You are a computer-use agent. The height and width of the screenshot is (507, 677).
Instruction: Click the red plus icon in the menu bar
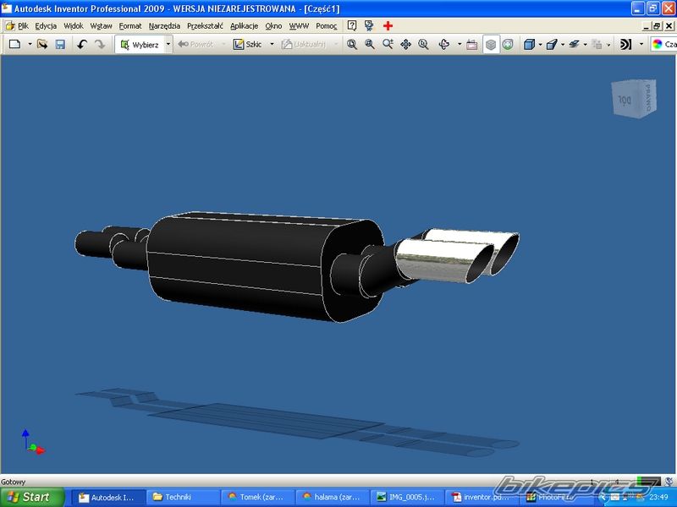coord(388,25)
